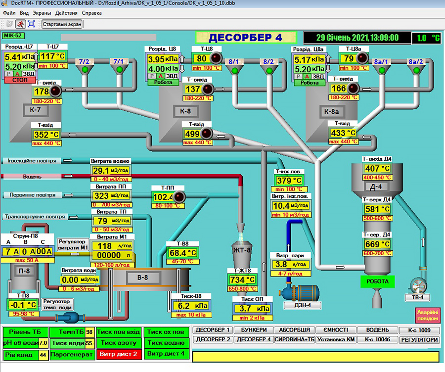
Task: Enable А auto mode on Розрід Ц8
Action: click(161, 76)
